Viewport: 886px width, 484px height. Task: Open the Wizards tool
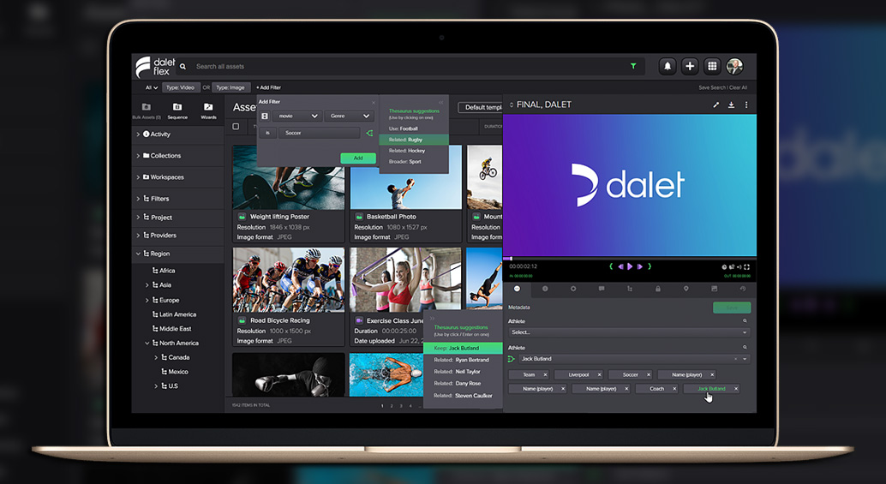click(208, 111)
